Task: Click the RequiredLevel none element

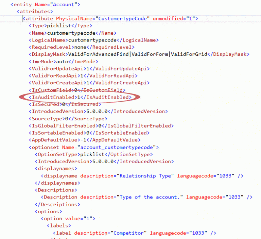Action: click(x=82, y=47)
